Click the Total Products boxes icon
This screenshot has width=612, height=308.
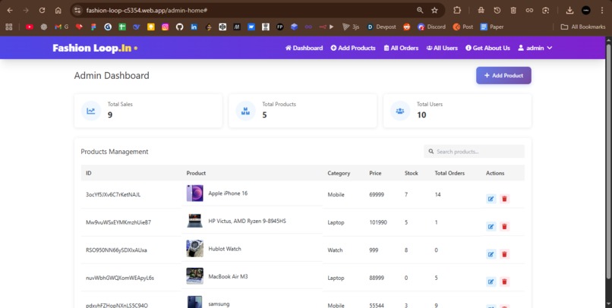(245, 111)
